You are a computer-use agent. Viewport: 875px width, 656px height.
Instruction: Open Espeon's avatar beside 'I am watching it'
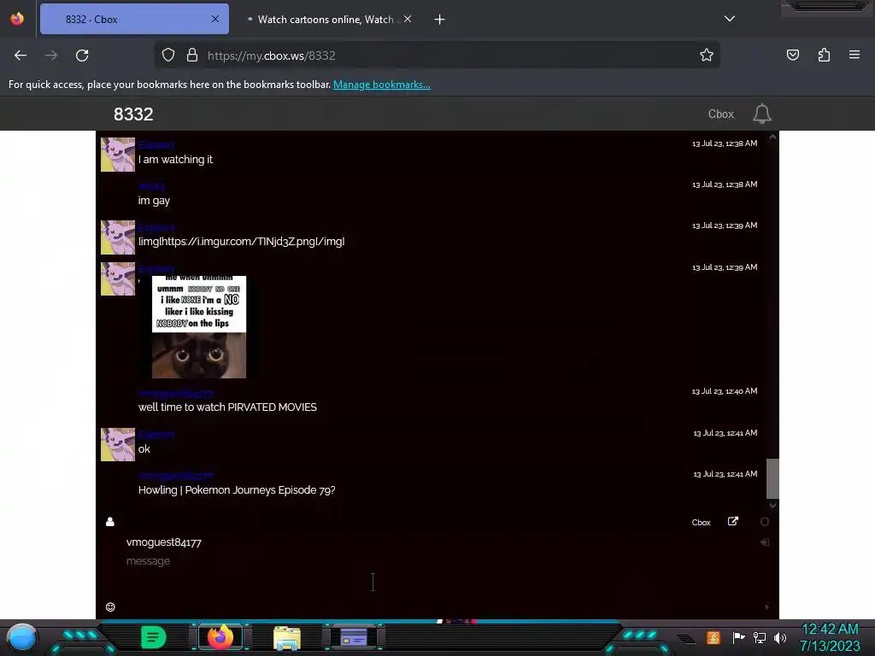pyautogui.click(x=118, y=155)
